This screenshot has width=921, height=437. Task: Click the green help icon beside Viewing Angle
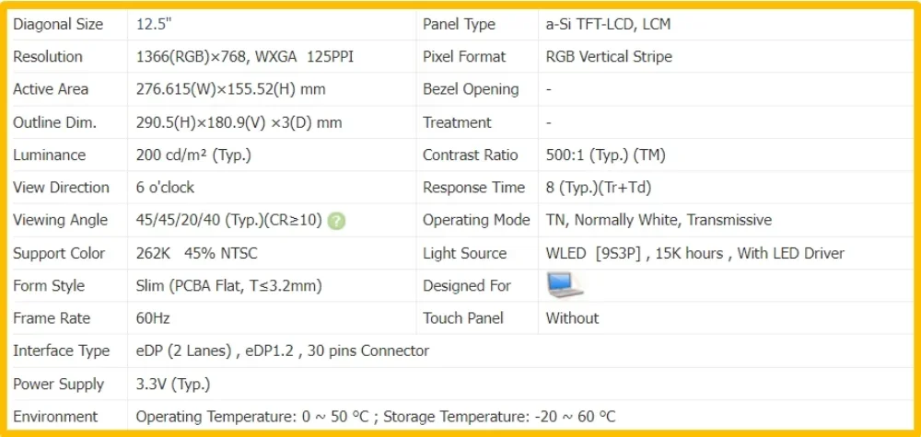pyautogui.click(x=337, y=221)
